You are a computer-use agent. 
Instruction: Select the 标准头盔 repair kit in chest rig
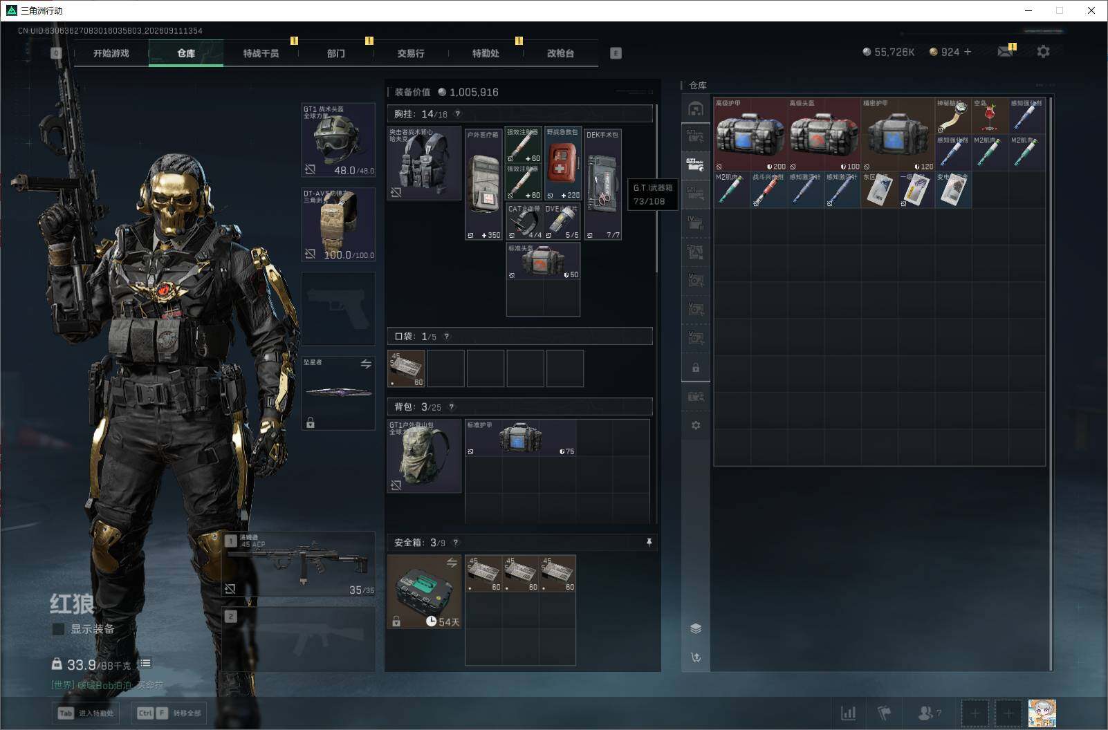[543, 261]
